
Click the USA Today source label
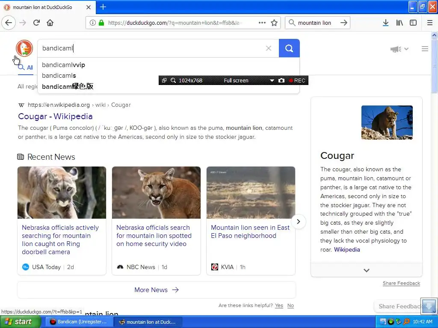46,267
